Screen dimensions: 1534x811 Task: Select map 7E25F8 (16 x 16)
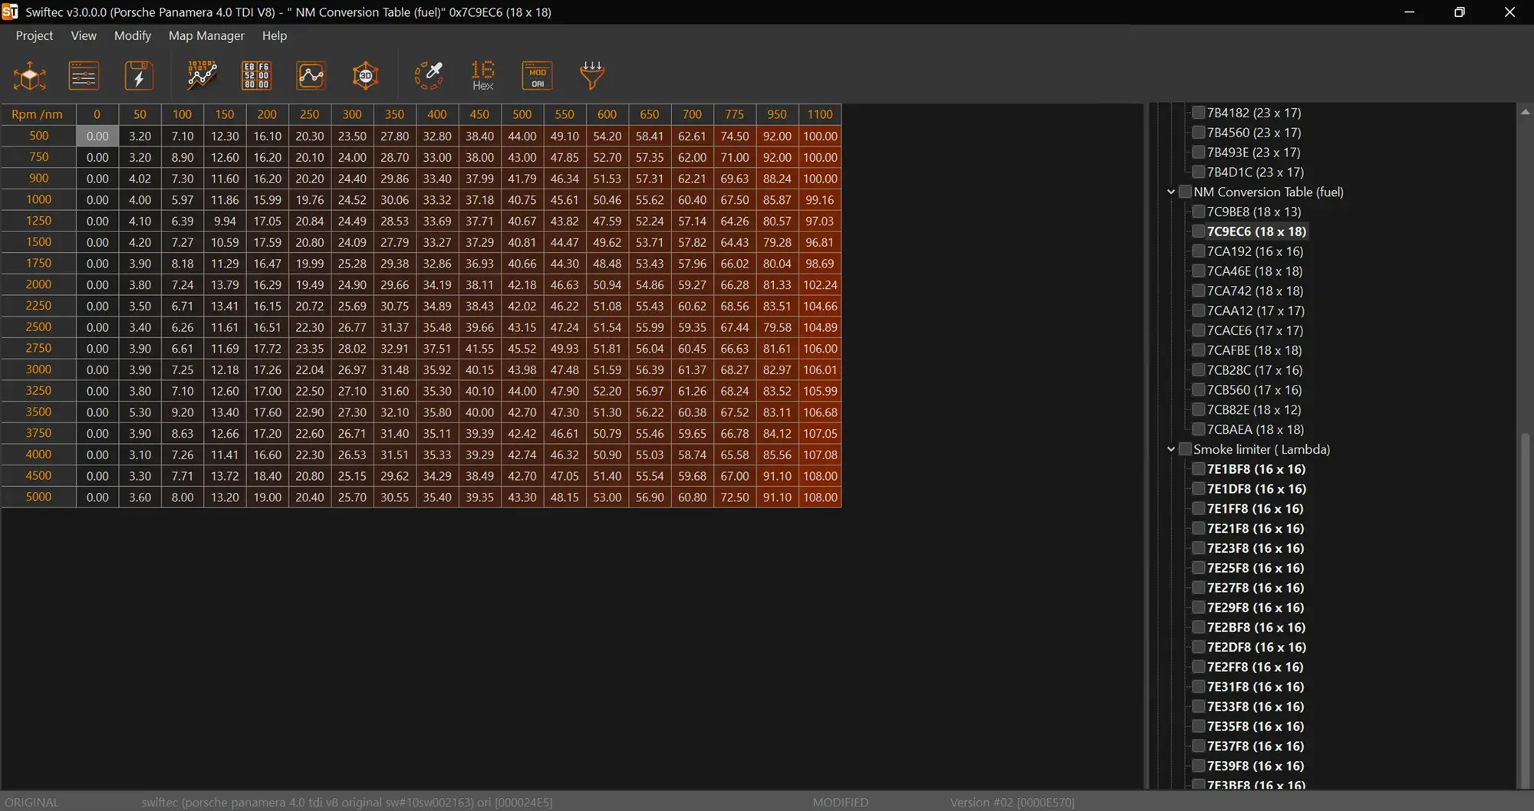pos(1256,568)
